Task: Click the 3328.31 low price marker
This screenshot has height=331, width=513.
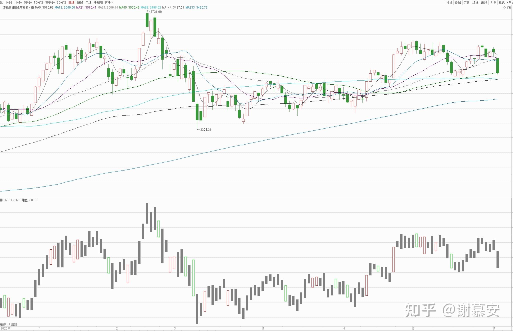Action: 206,130
